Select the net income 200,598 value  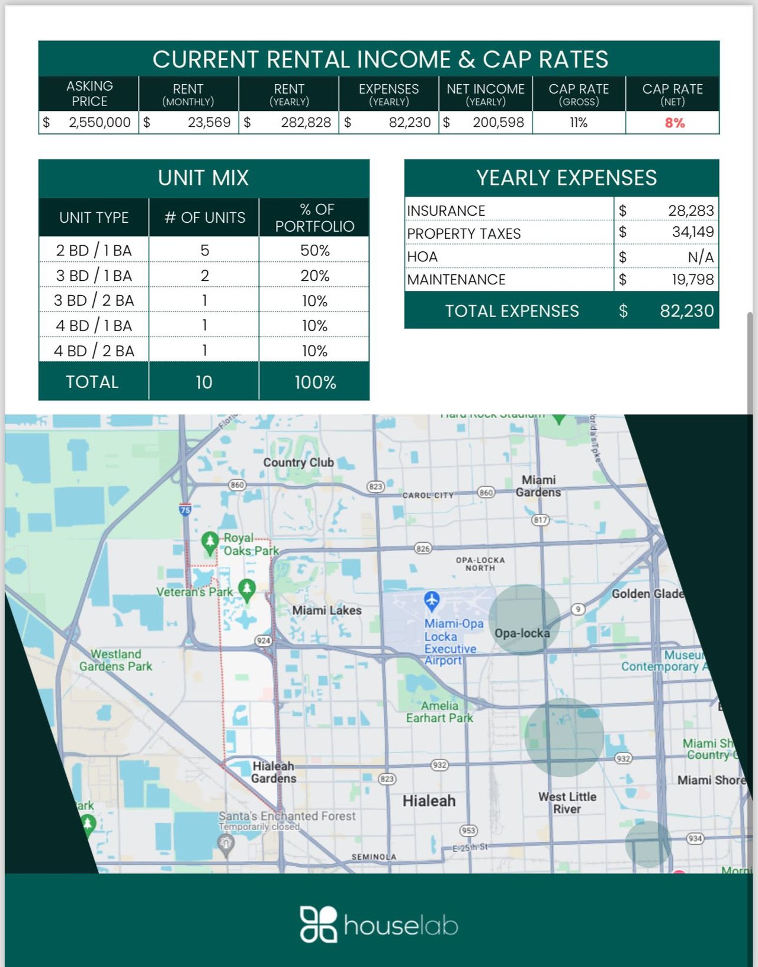pos(498,123)
